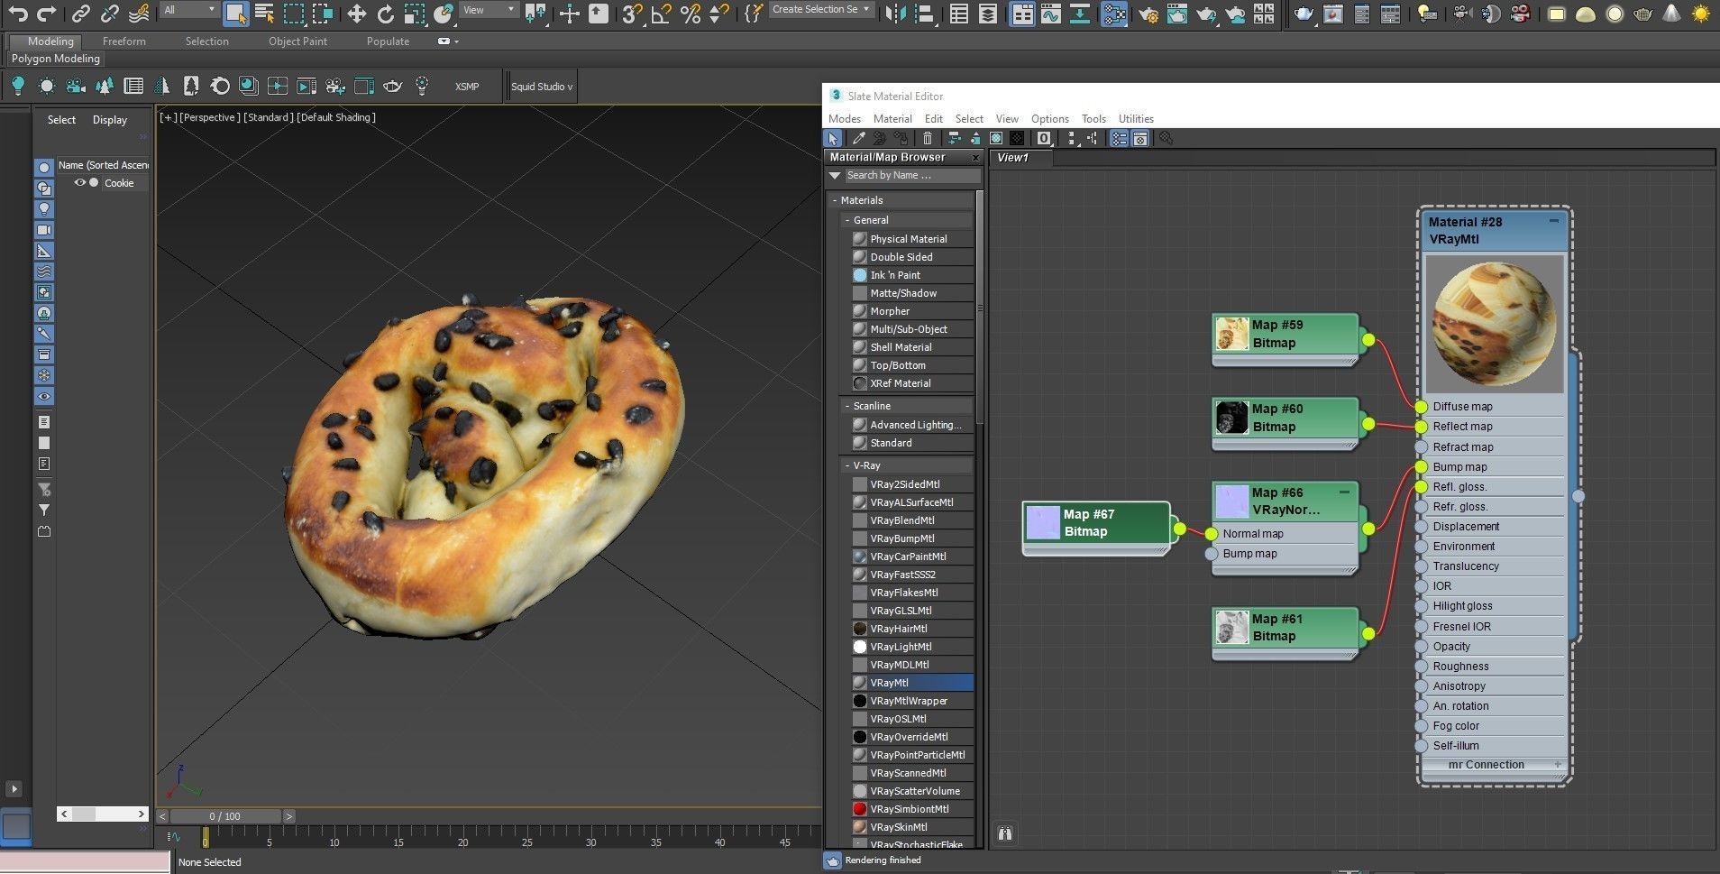Screen dimensions: 1720x874
Task: Select VRayBlendMtl in the browser list
Action: tap(912, 520)
